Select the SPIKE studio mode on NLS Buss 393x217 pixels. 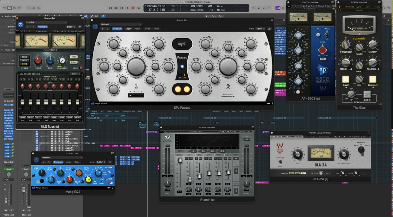(x=25, y=57)
